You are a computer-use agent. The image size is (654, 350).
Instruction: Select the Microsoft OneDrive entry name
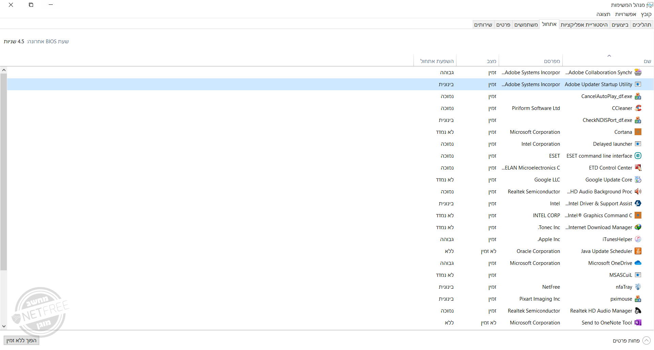[610, 263]
